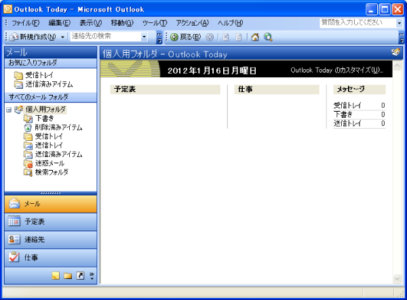Click the Refresh toolbar icon
The image size is (407, 300).
point(238,37)
